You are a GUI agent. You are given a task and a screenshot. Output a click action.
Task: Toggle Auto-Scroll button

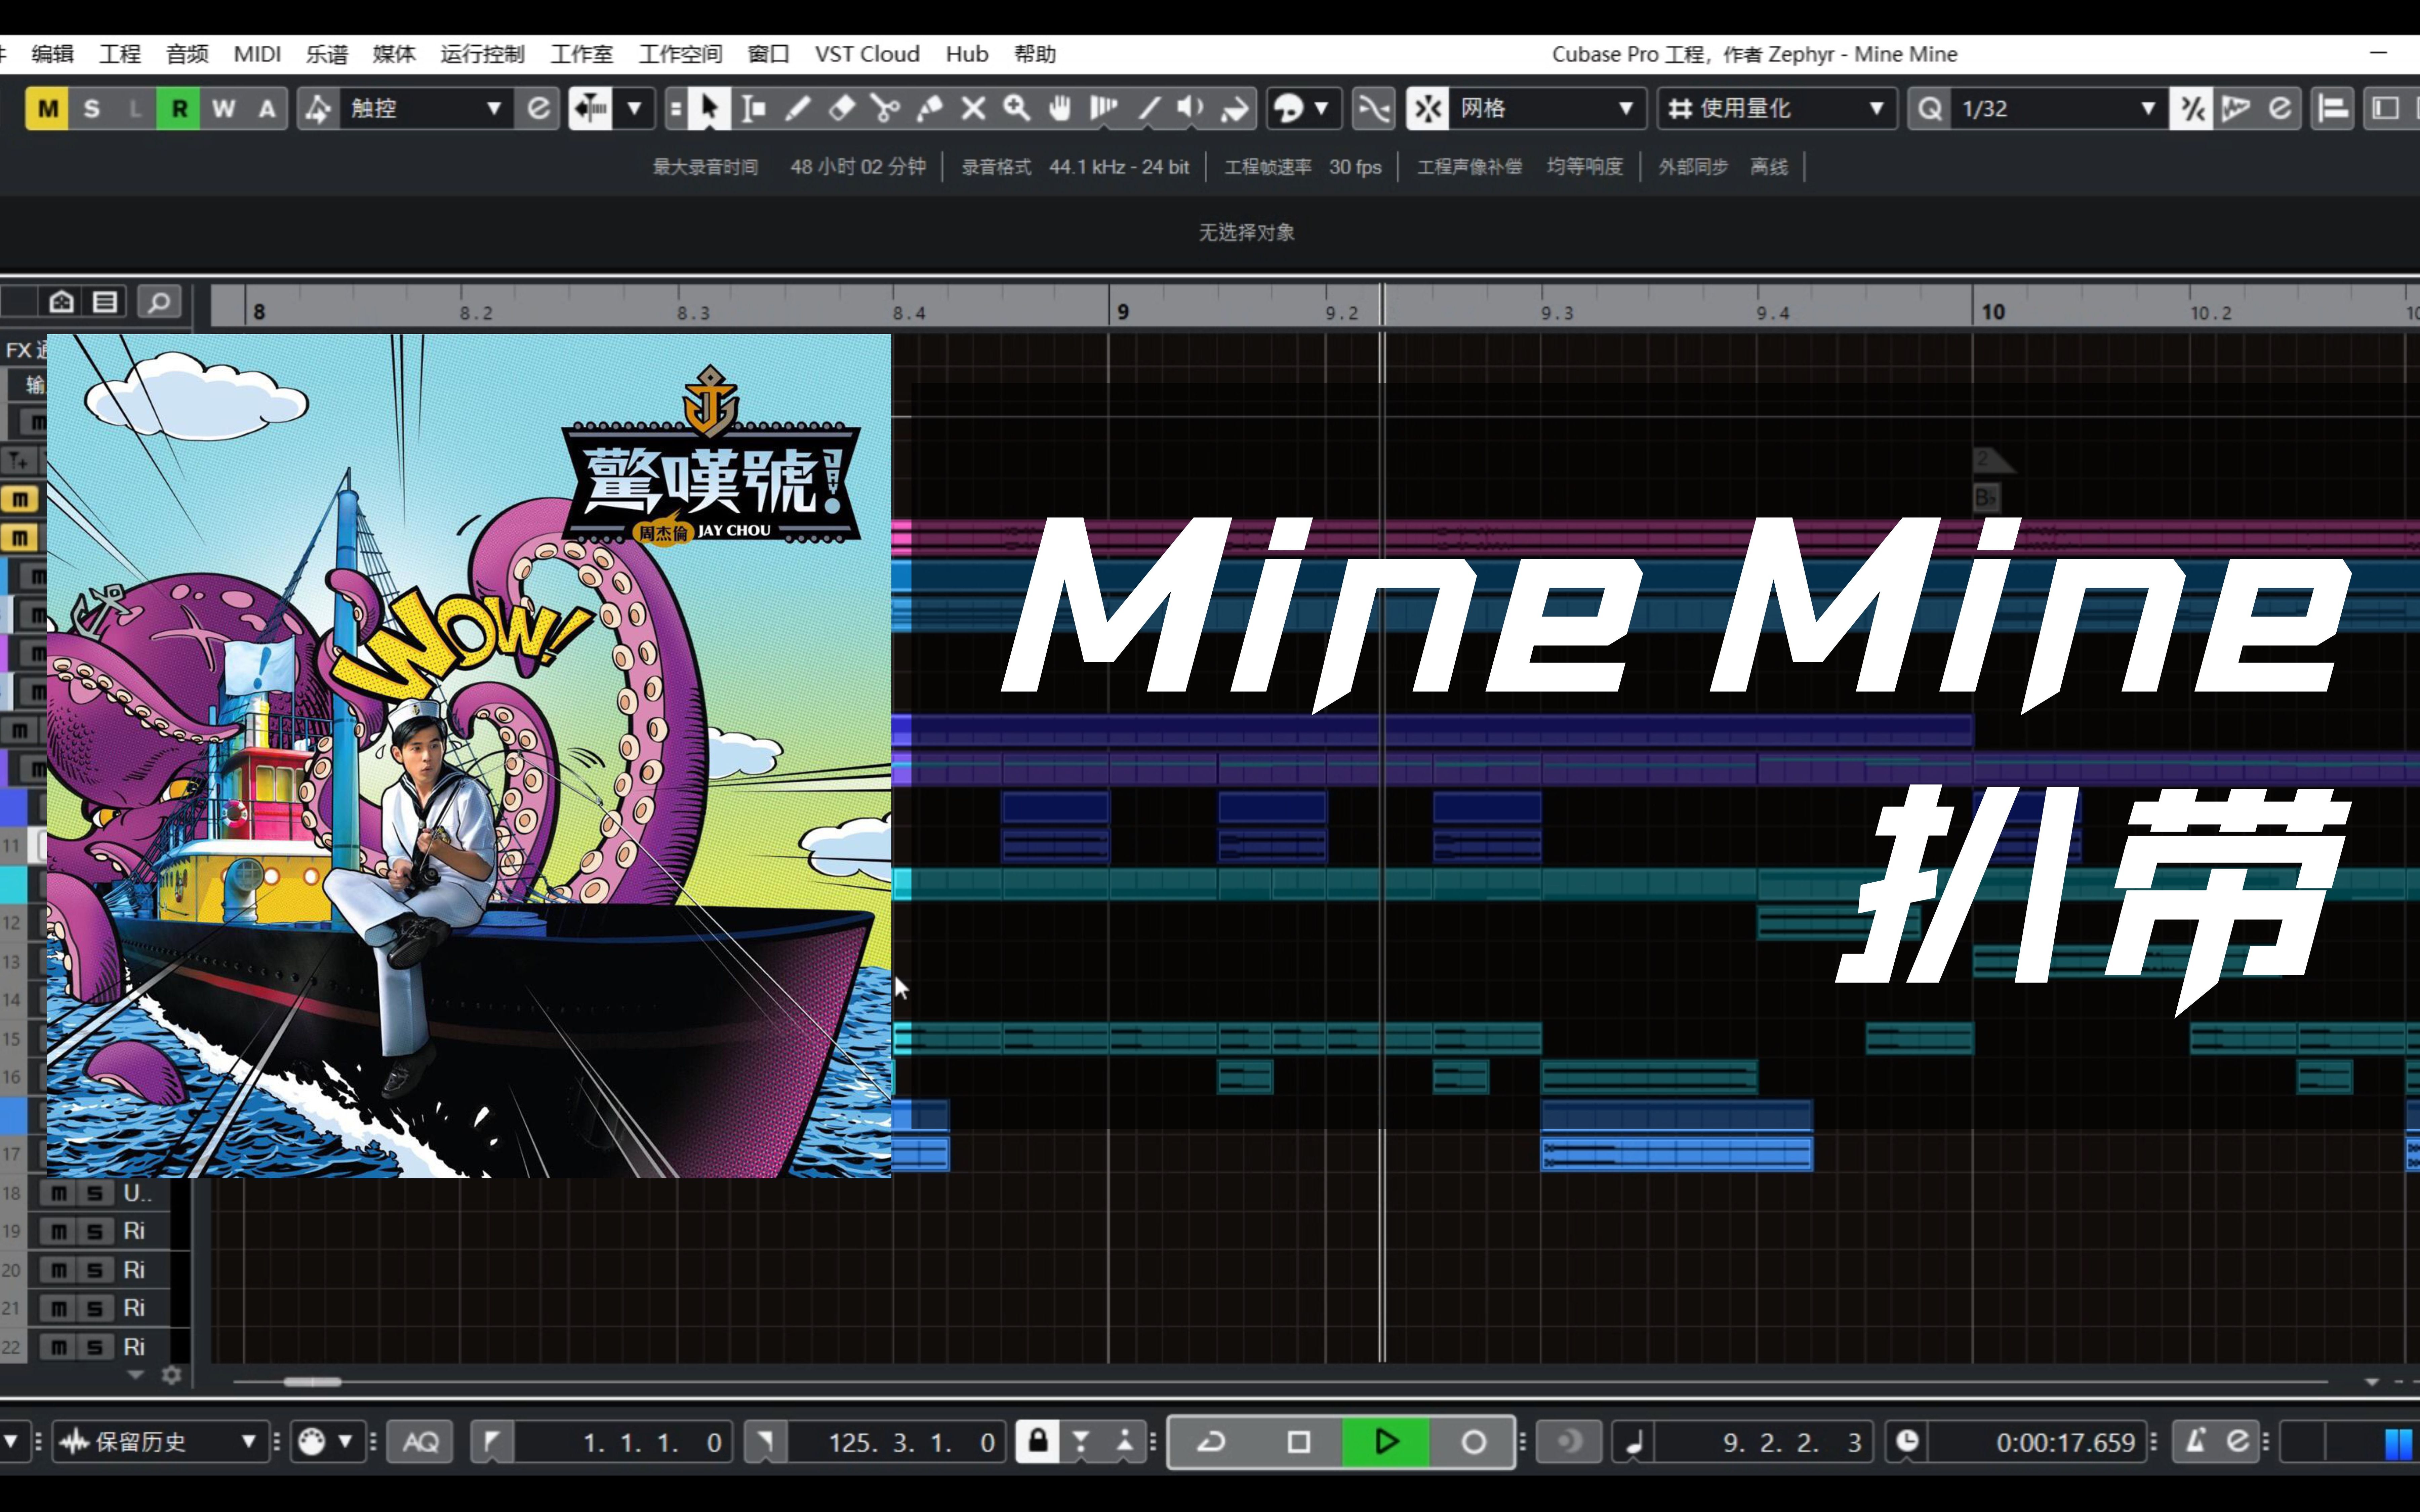point(590,108)
